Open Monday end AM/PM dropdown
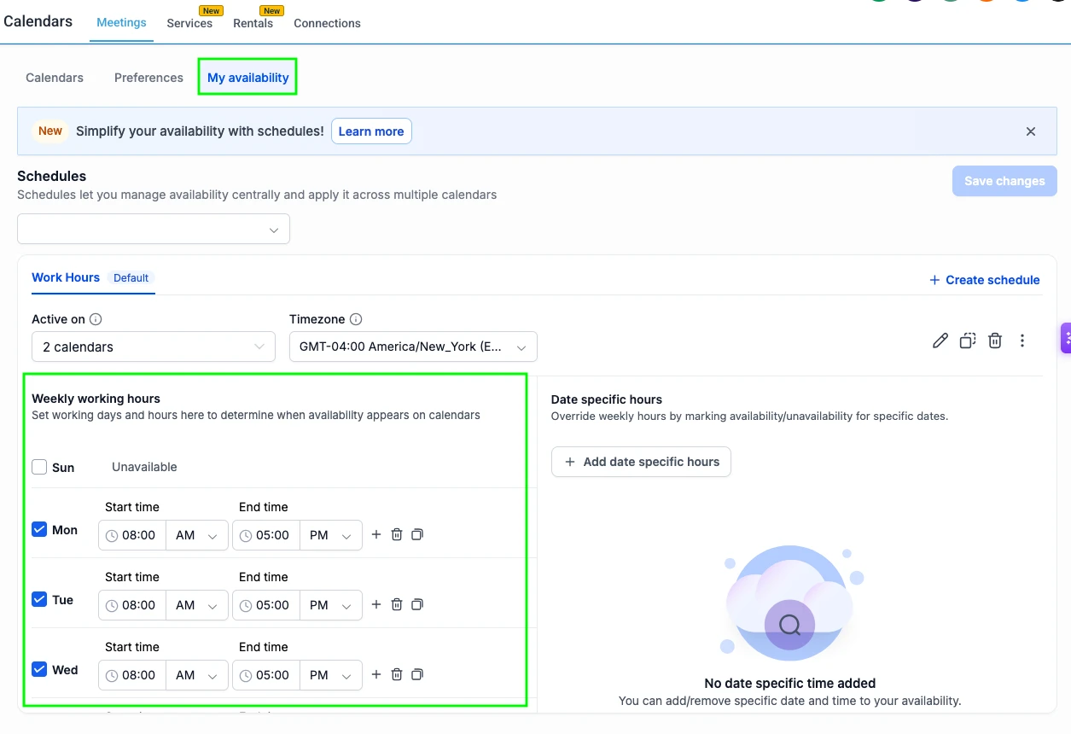Screen dimensions: 1071x734 331,535
